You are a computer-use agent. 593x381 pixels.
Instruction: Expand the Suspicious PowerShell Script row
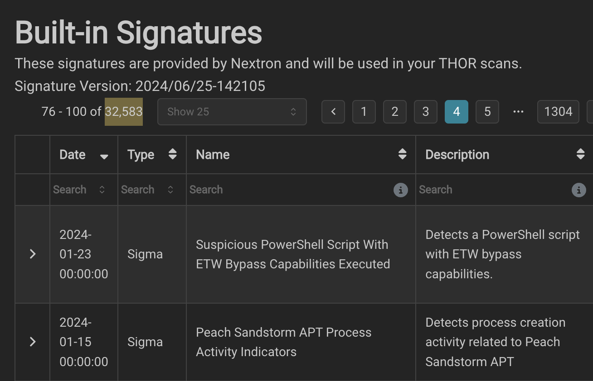click(33, 254)
